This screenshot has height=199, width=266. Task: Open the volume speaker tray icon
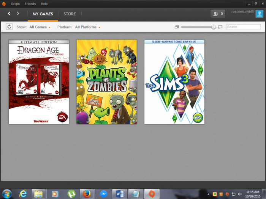pyautogui.click(x=240, y=194)
